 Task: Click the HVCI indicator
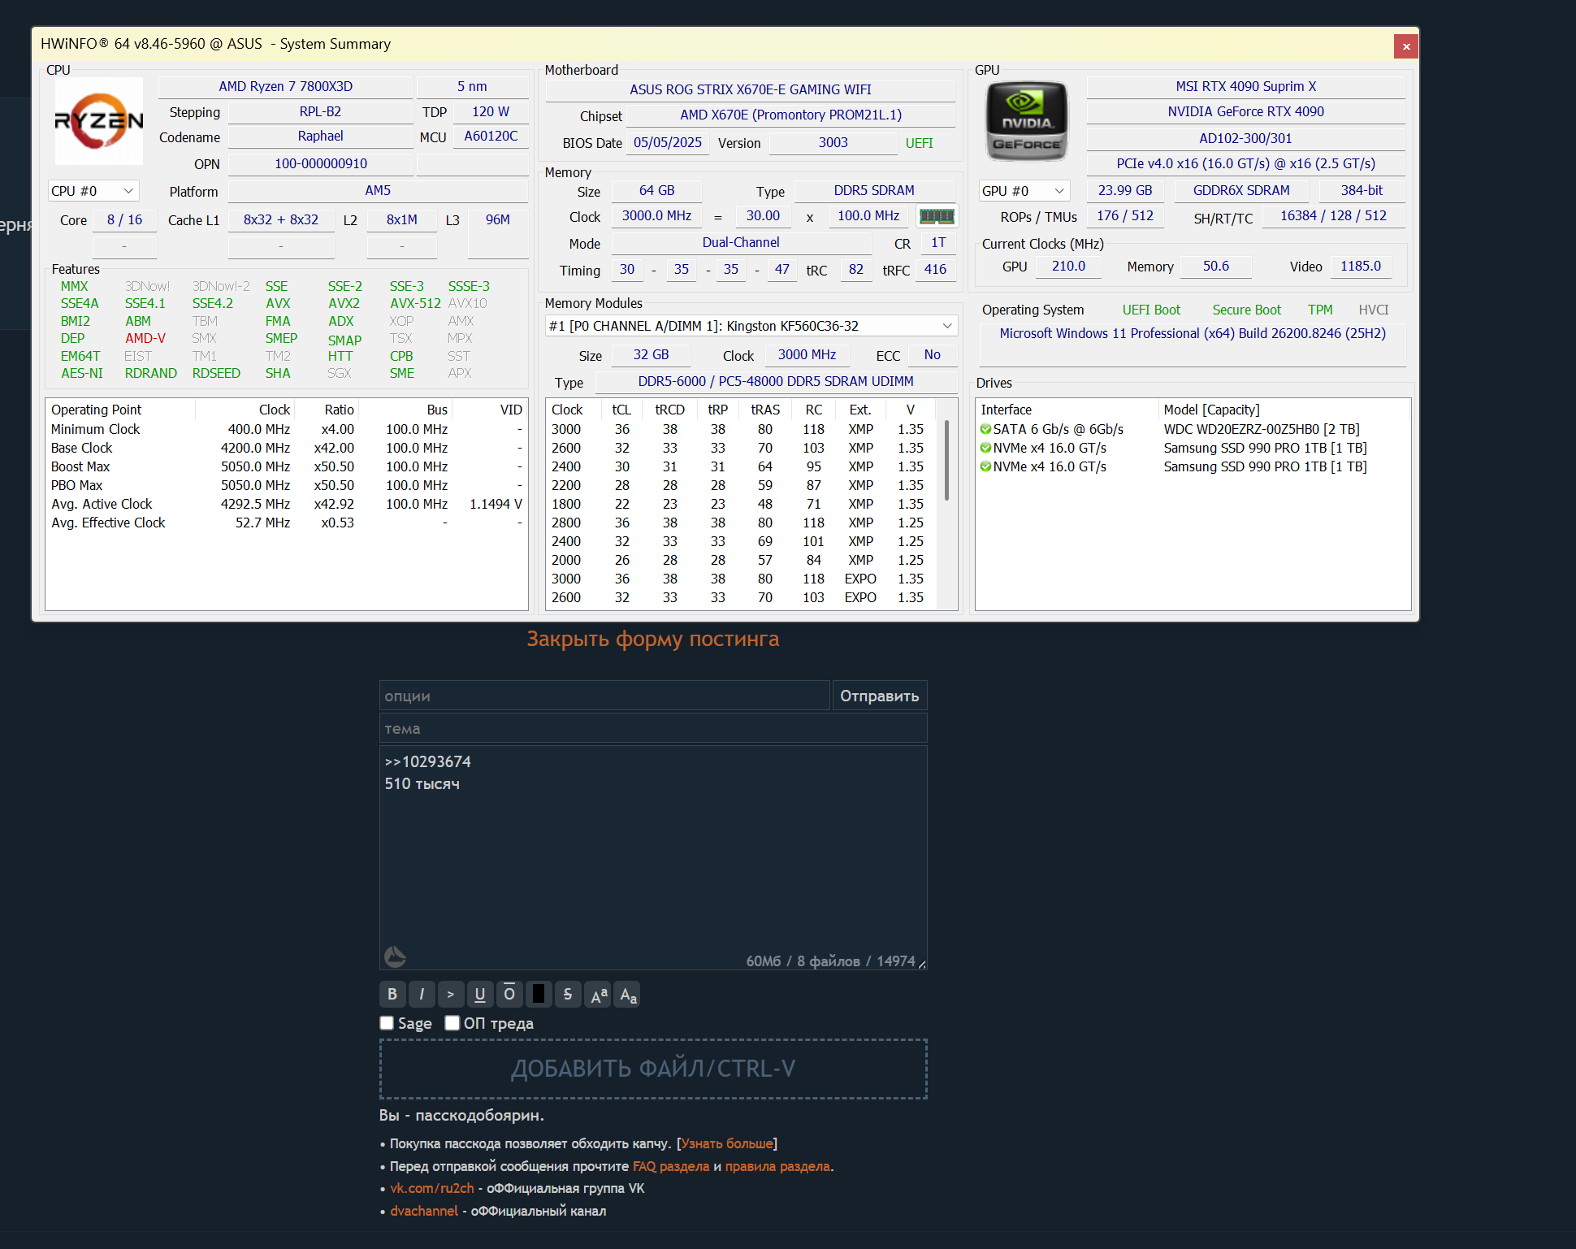1374,310
